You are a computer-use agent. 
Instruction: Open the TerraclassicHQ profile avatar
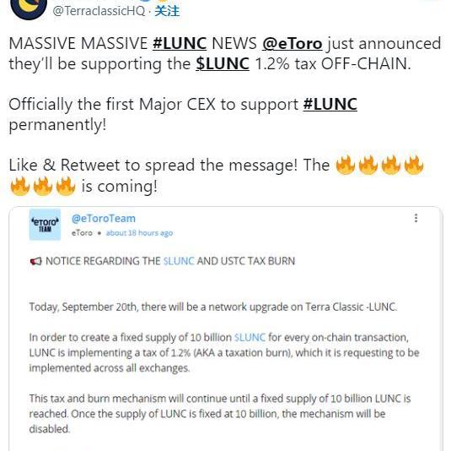(x=29, y=8)
